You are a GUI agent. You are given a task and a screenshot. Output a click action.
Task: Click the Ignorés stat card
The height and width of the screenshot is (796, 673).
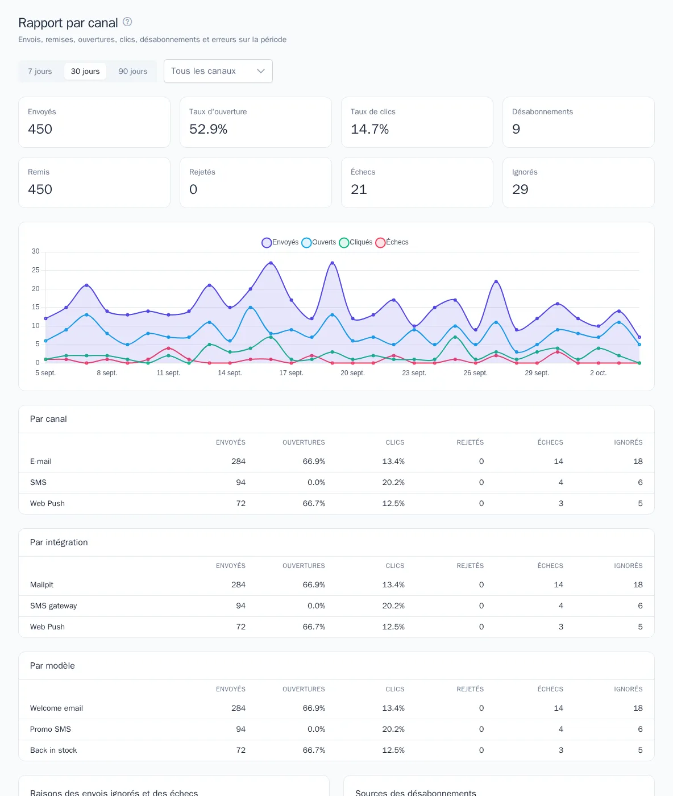pyautogui.click(x=579, y=183)
